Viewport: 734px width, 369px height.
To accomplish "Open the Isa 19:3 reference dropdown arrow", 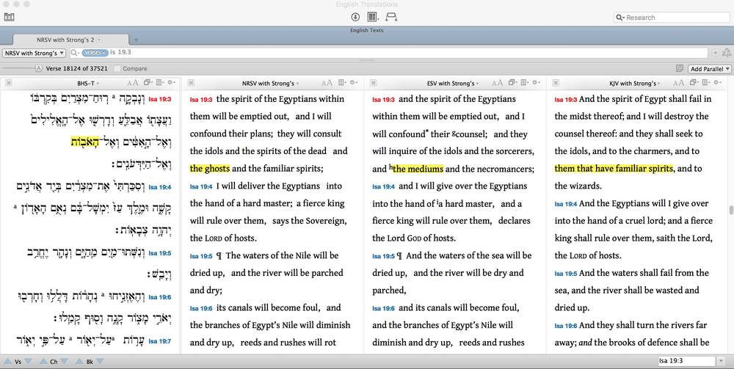I will [724, 362].
